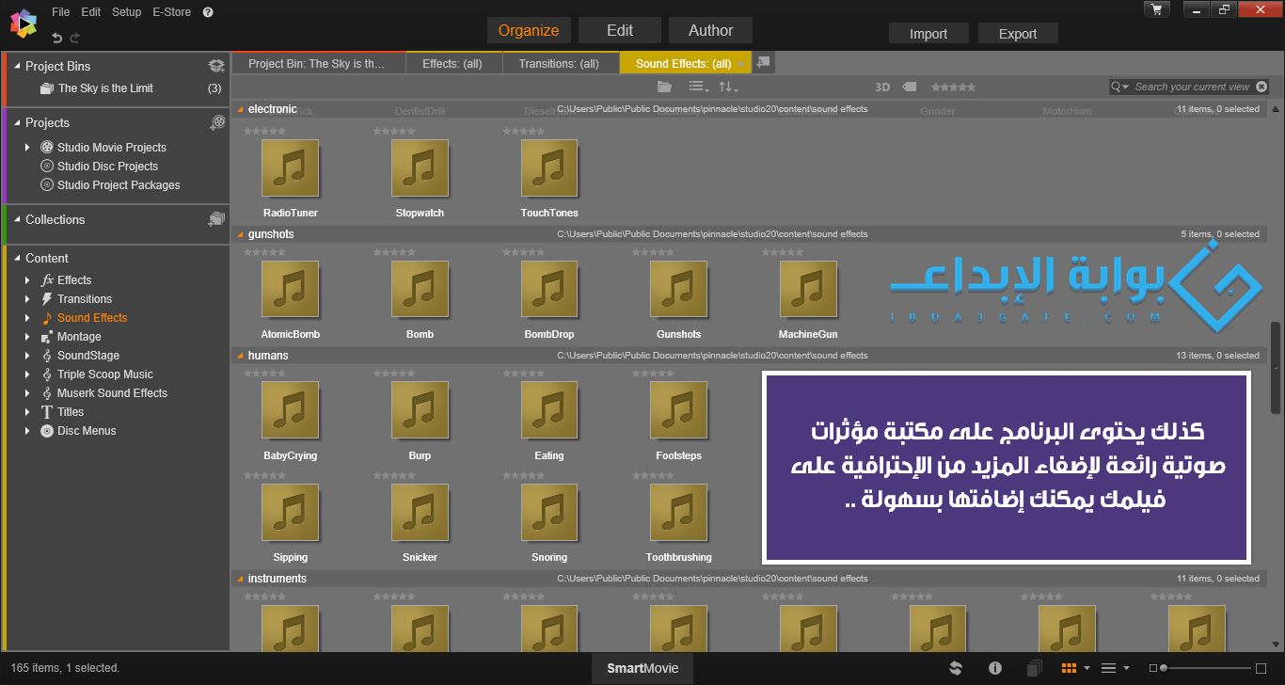Click the Import button
Image resolution: width=1285 pixels, height=685 pixels.
coord(928,34)
